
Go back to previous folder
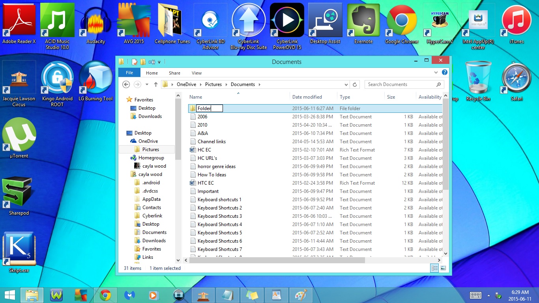[126, 84]
